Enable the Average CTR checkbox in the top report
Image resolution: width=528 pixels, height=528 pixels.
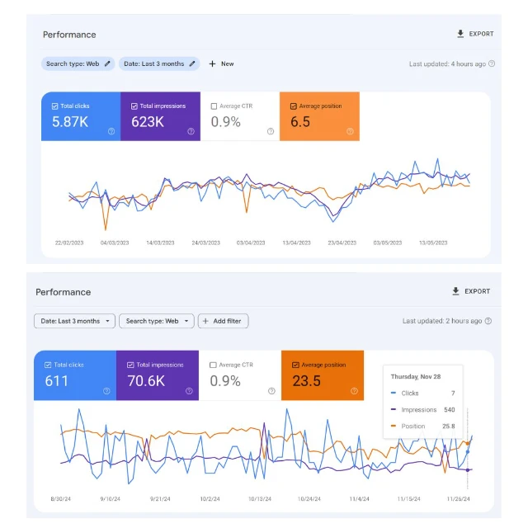(x=214, y=106)
